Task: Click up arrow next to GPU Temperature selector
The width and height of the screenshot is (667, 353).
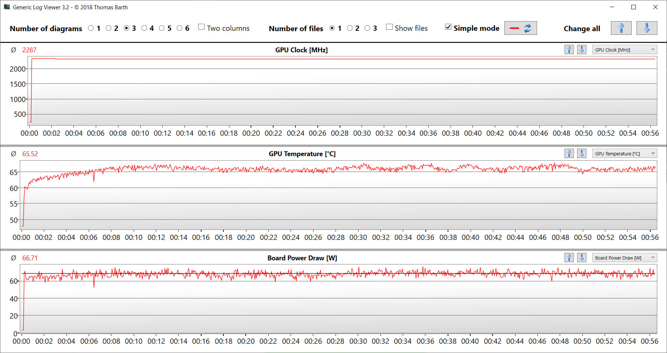Action: pyautogui.click(x=569, y=154)
